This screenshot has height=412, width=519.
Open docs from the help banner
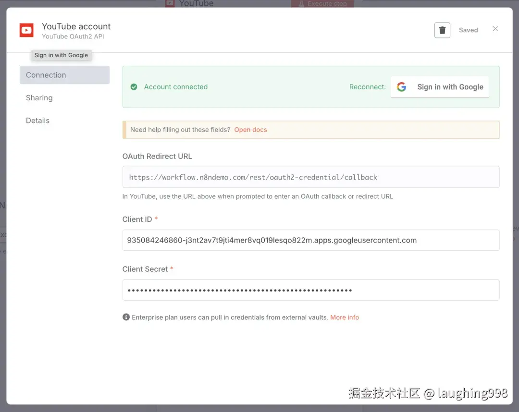250,129
